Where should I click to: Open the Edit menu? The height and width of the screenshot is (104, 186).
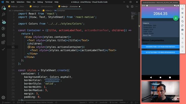(x=13, y=2)
